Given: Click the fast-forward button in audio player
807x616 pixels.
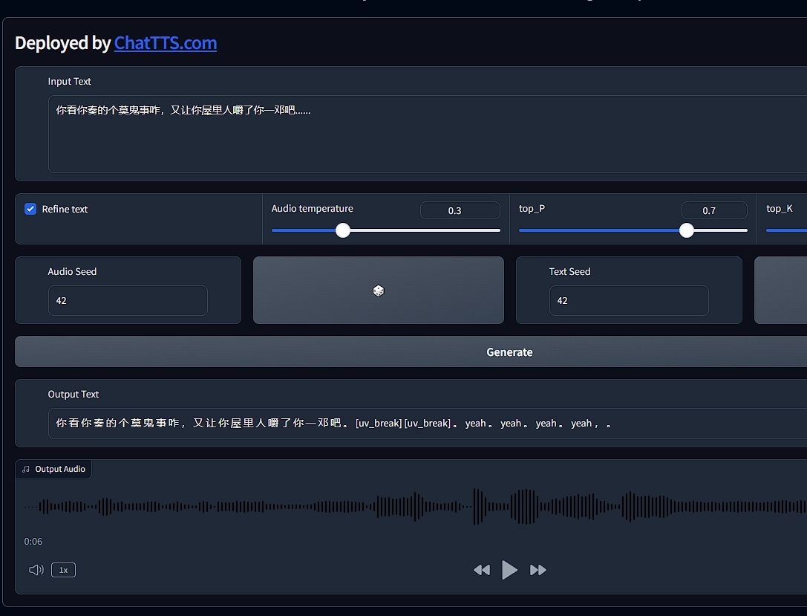Looking at the screenshot, I should (x=538, y=570).
